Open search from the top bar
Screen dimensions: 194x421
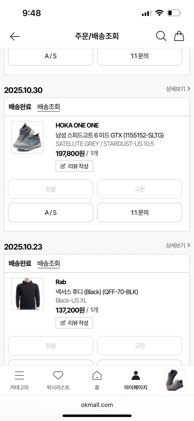tap(161, 36)
